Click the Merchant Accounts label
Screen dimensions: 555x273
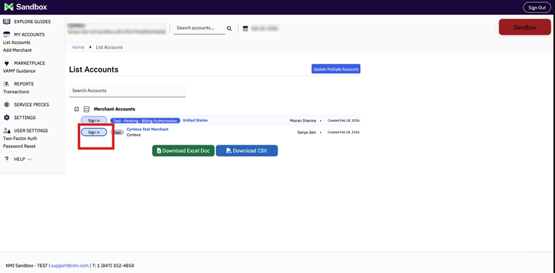tap(114, 110)
